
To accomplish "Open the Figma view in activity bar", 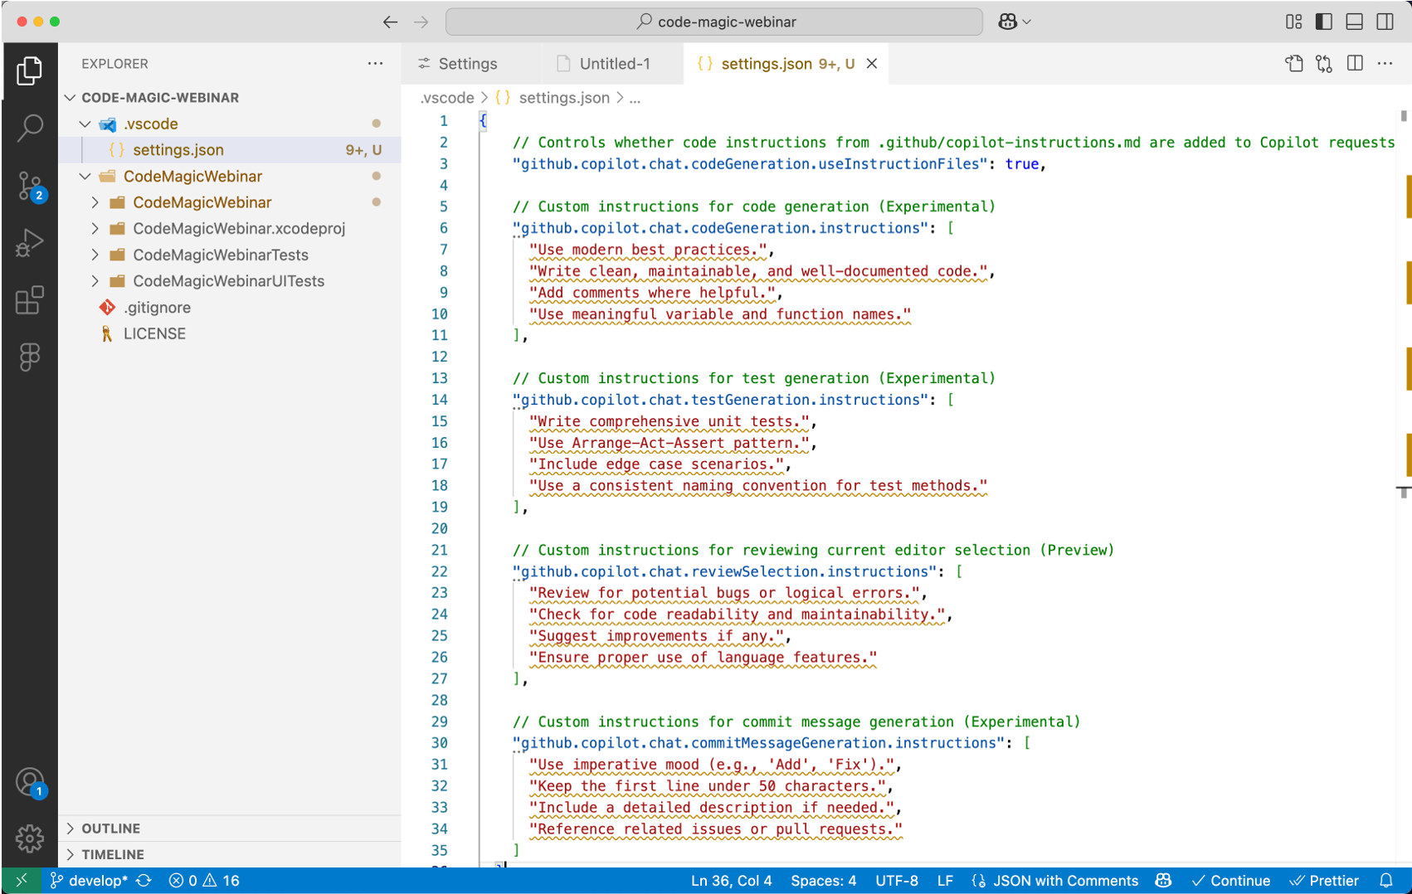I will point(30,357).
